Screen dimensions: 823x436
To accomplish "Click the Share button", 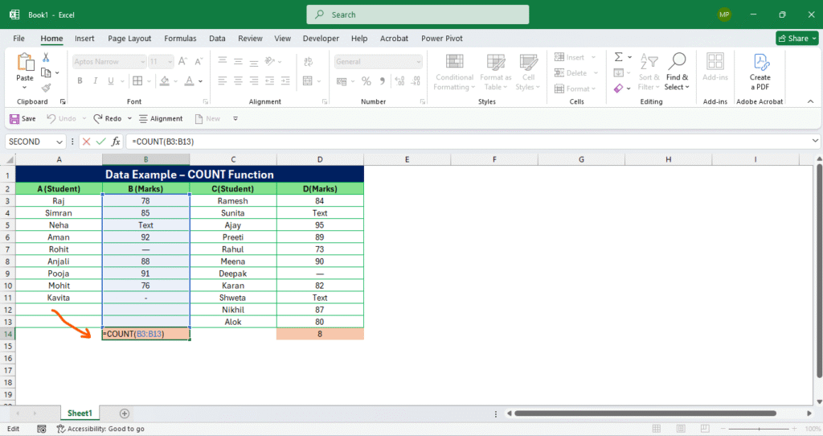I will (x=796, y=38).
